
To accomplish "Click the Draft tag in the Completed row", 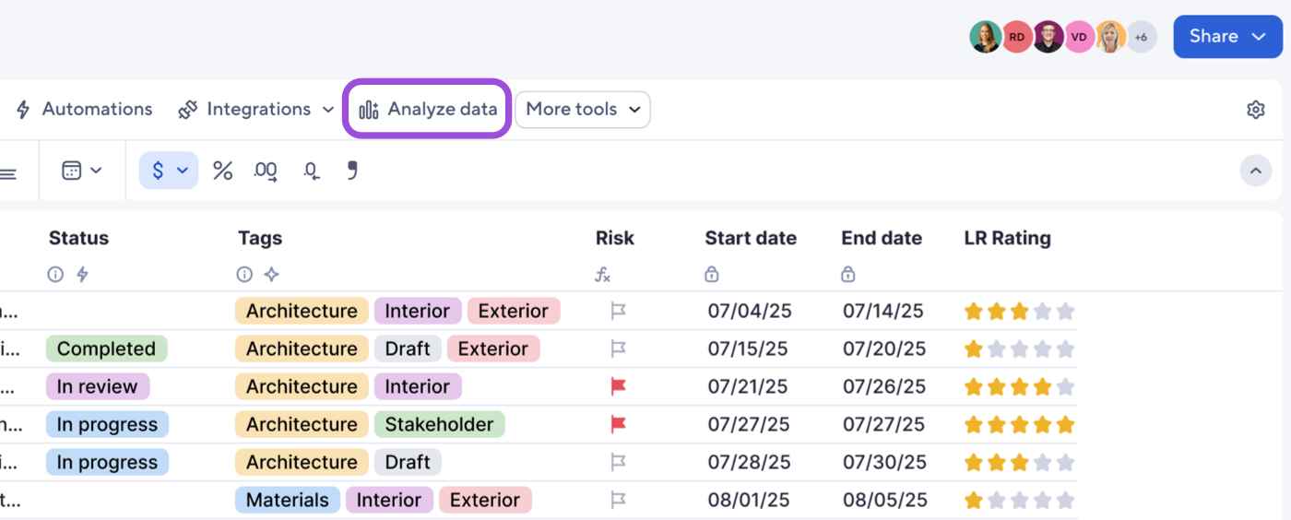I will coord(408,349).
